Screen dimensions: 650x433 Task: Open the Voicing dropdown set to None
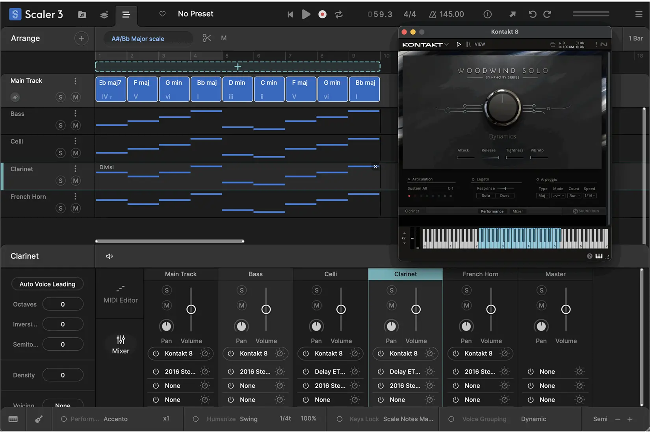coord(63,405)
